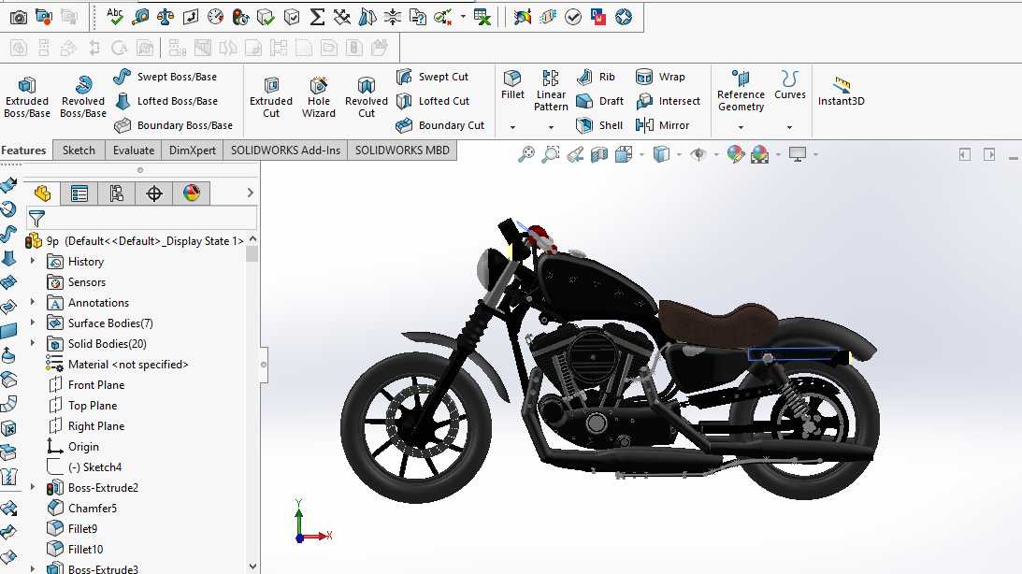
Task: Switch to the DimXpert tab
Action: click(193, 151)
